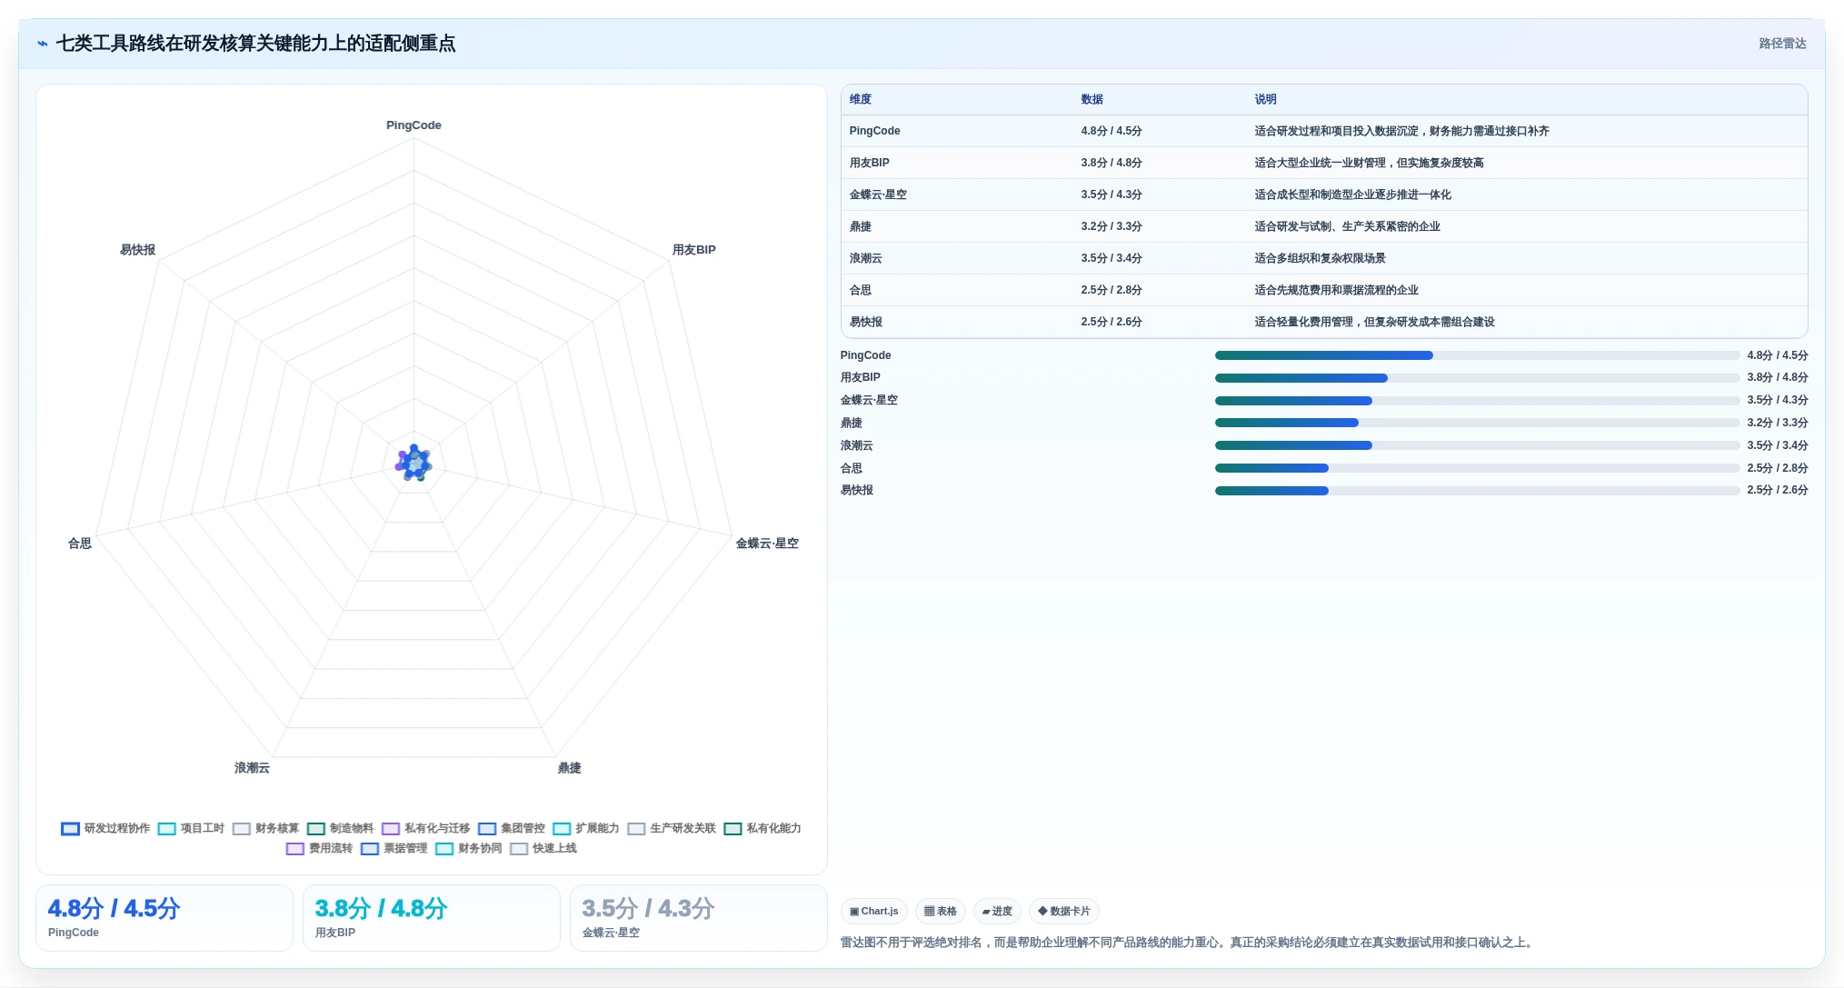Select the Chart.js chip
The width and height of the screenshot is (1844, 988).
coord(873,911)
